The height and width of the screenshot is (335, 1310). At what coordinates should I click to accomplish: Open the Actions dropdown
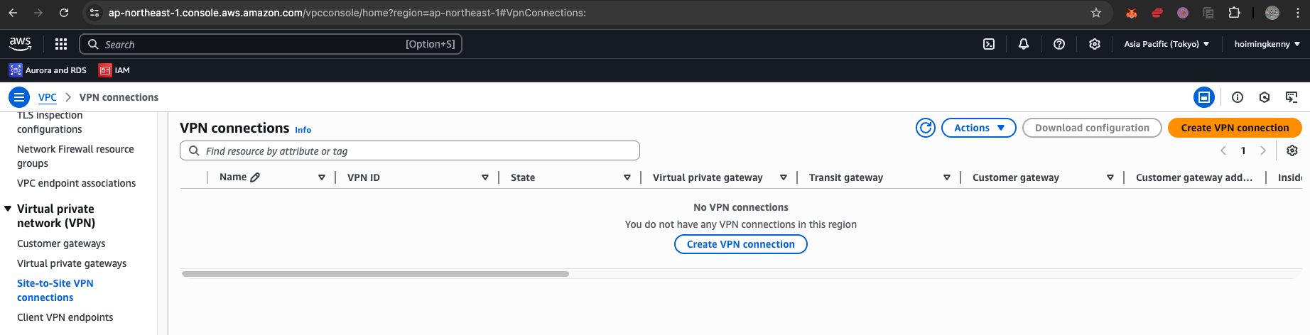pyautogui.click(x=979, y=128)
